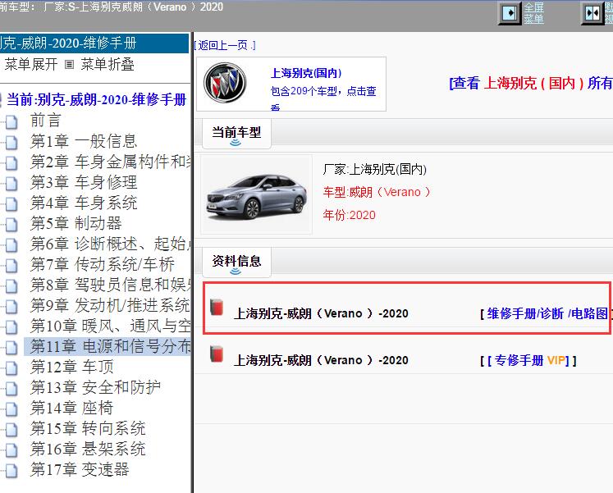This screenshot has width=613, height=493.
Task: Click the page icon next to 第4章 车身系统
Action: click(11, 204)
